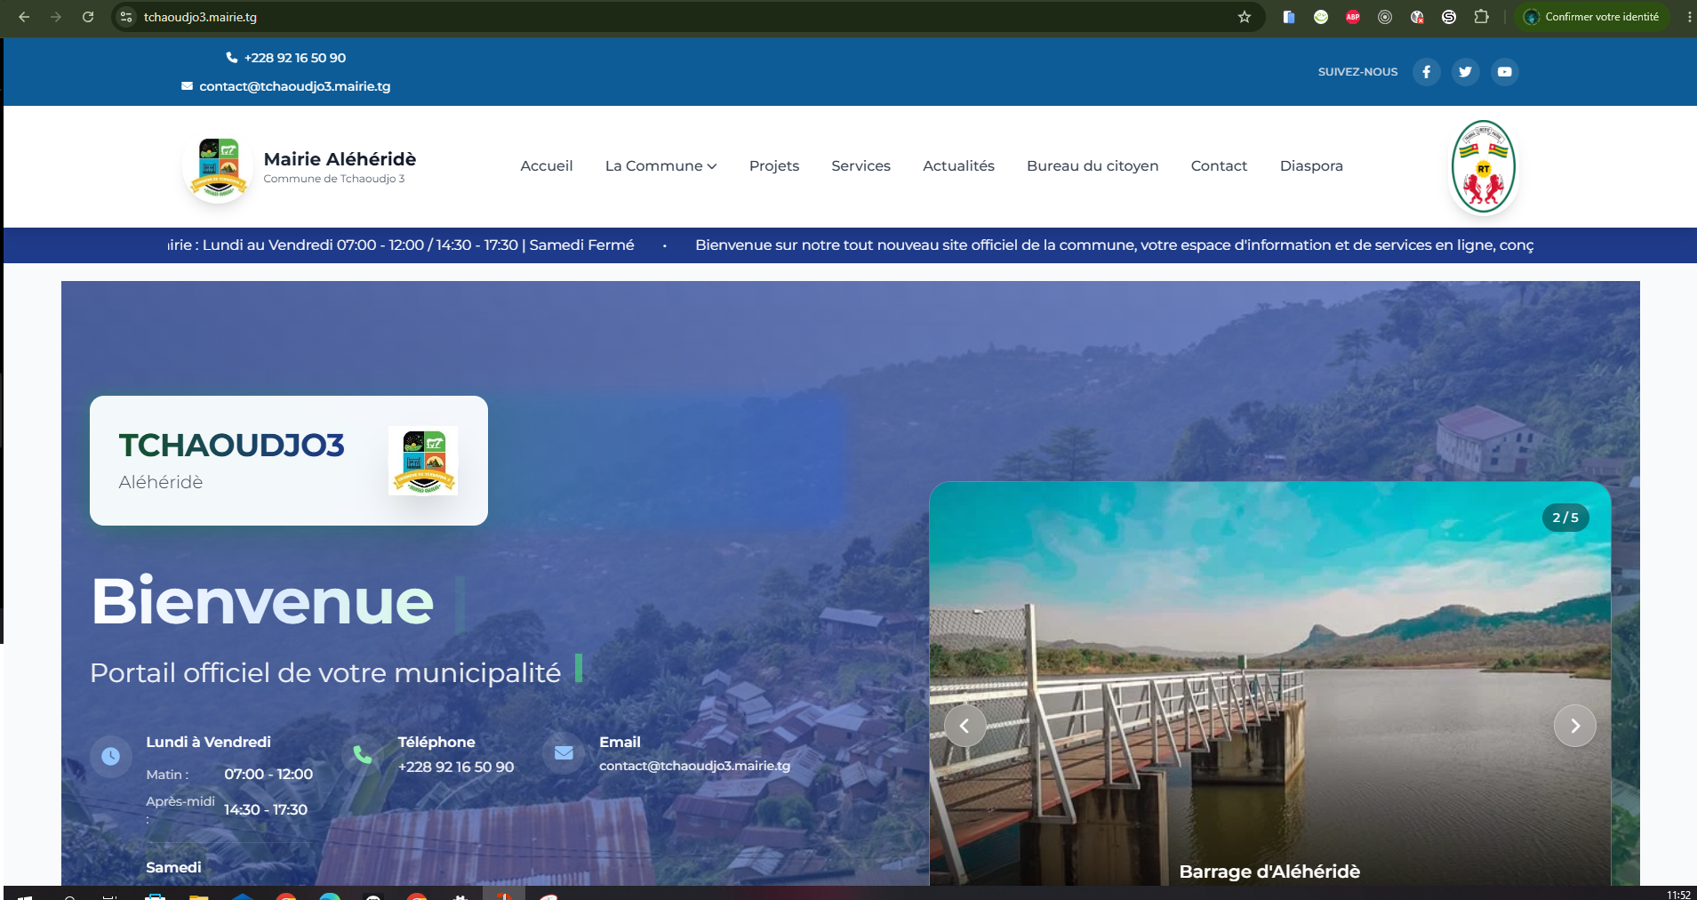This screenshot has height=900, width=1697.
Task: Open the Actualités menu item
Action: coord(958,166)
